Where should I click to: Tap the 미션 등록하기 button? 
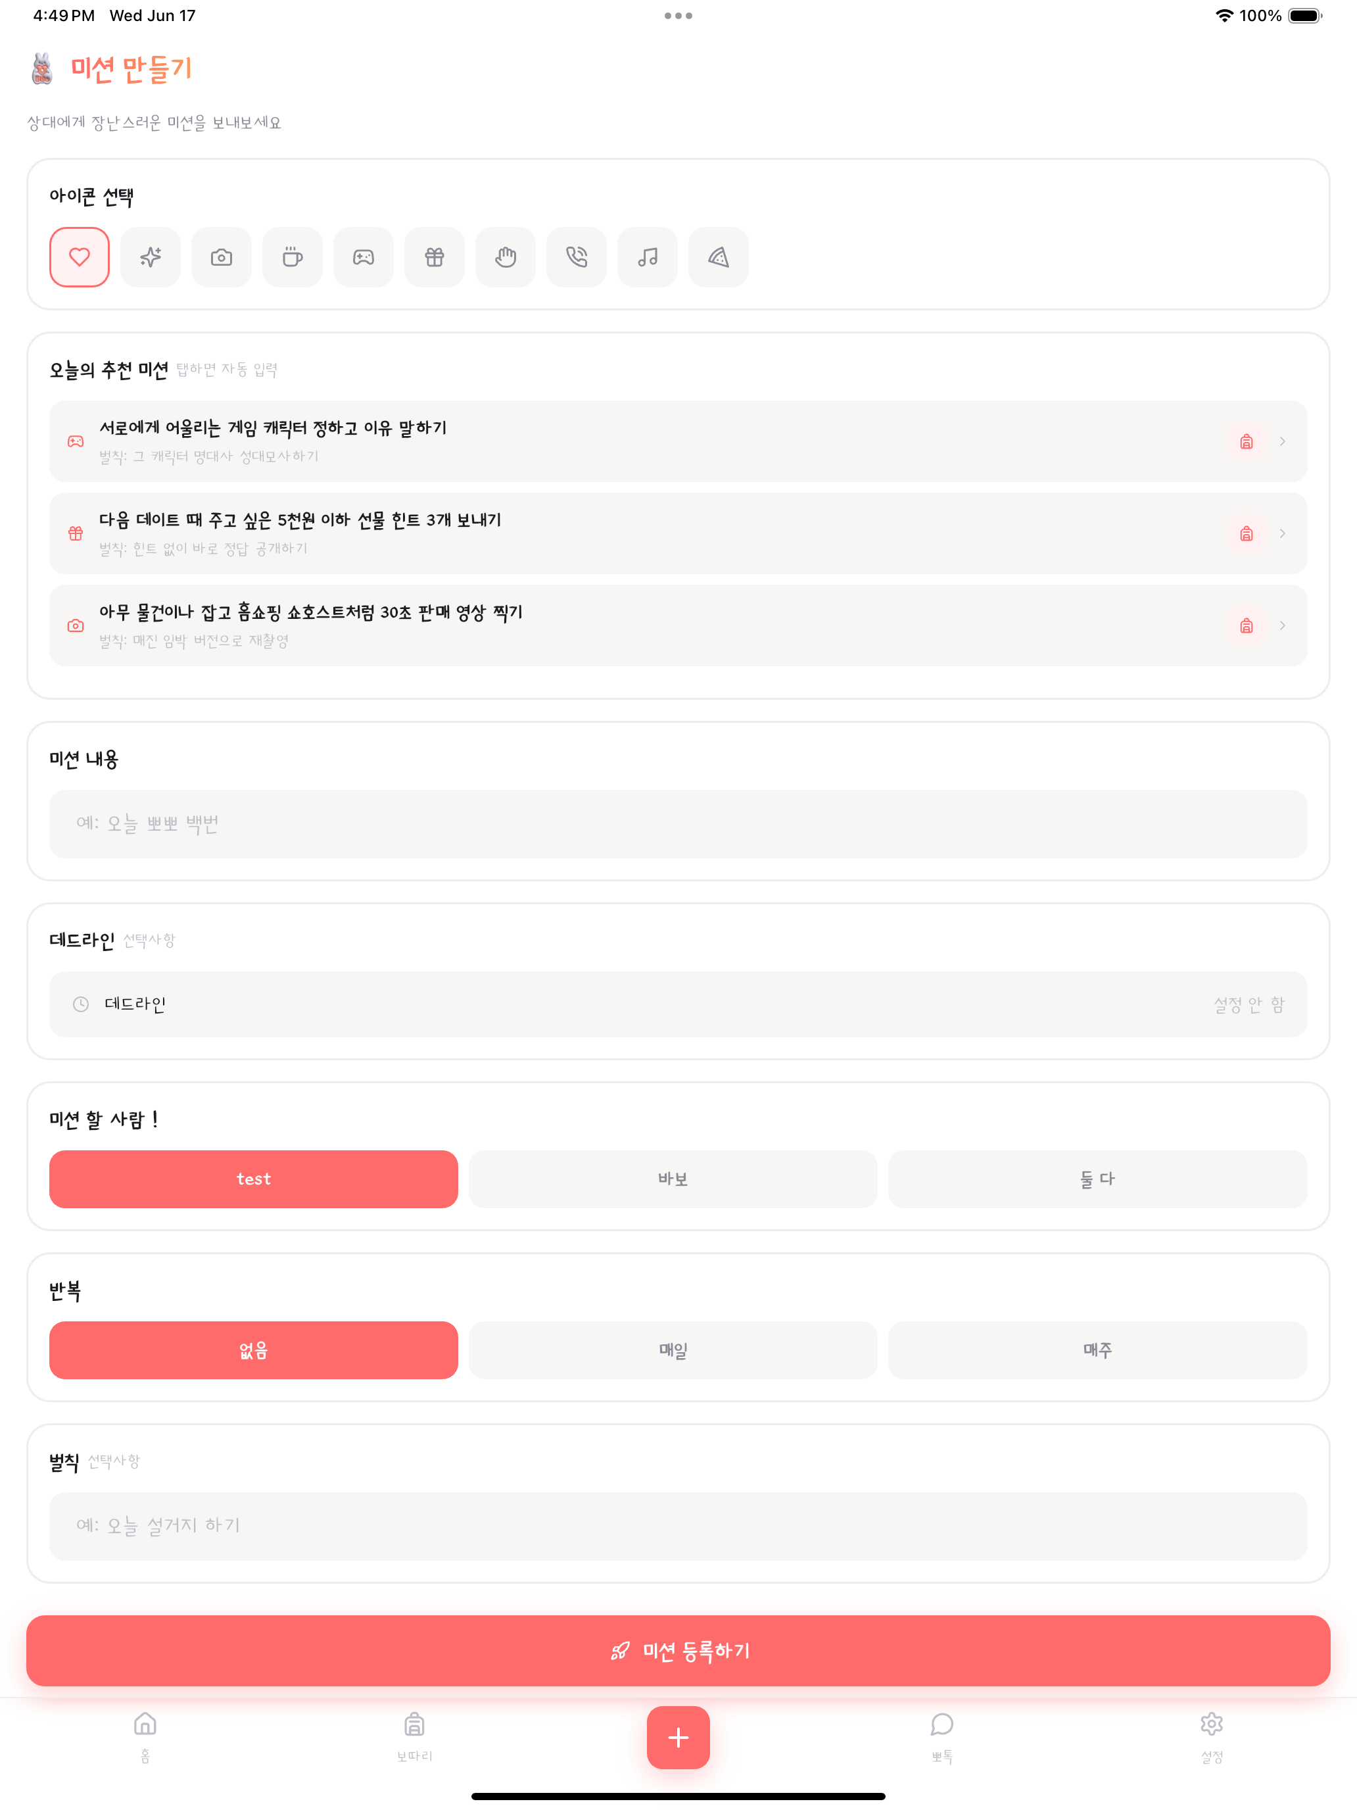point(678,1650)
